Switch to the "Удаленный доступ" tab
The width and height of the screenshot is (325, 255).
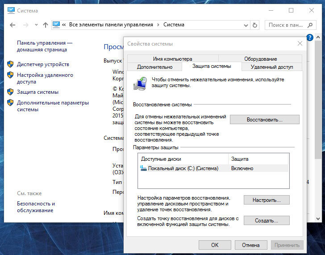point(272,67)
